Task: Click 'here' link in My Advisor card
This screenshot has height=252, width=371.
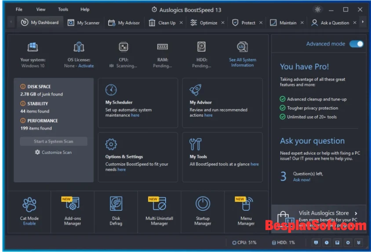Action: [208, 115]
